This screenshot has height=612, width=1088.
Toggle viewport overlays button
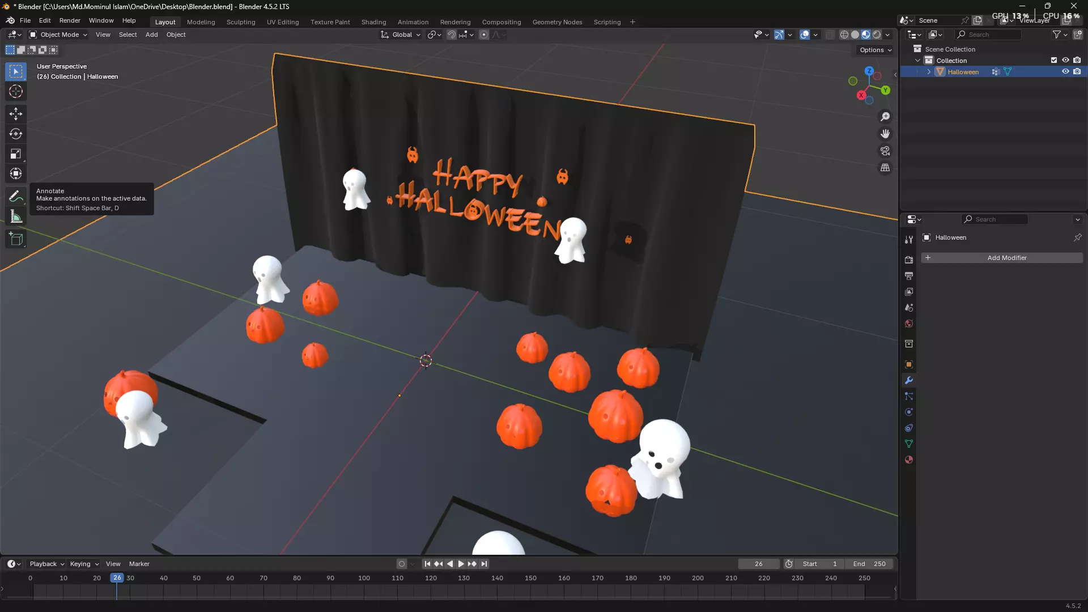pos(805,35)
